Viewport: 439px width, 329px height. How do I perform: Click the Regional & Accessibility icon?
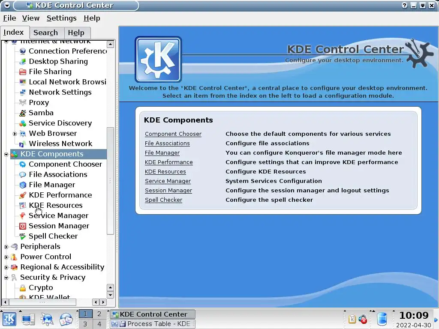tap(14, 267)
